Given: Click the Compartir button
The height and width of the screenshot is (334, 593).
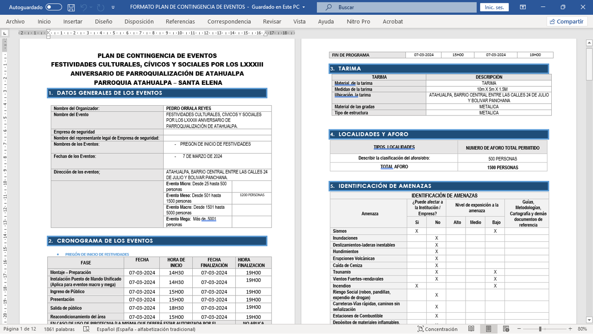Looking at the screenshot, I should coord(567,21).
